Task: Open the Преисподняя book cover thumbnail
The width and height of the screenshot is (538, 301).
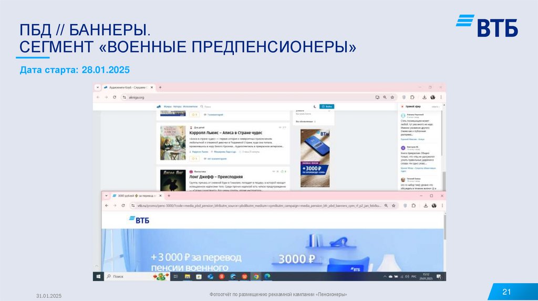Action: (x=173, y=180)
